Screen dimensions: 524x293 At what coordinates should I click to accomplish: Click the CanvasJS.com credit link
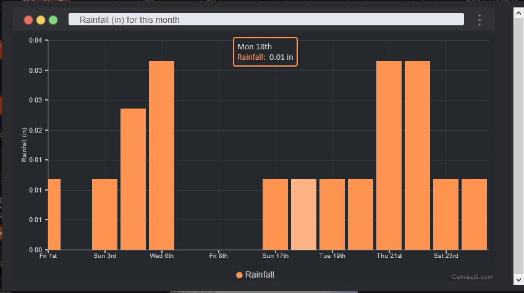[x=472, y=276]
